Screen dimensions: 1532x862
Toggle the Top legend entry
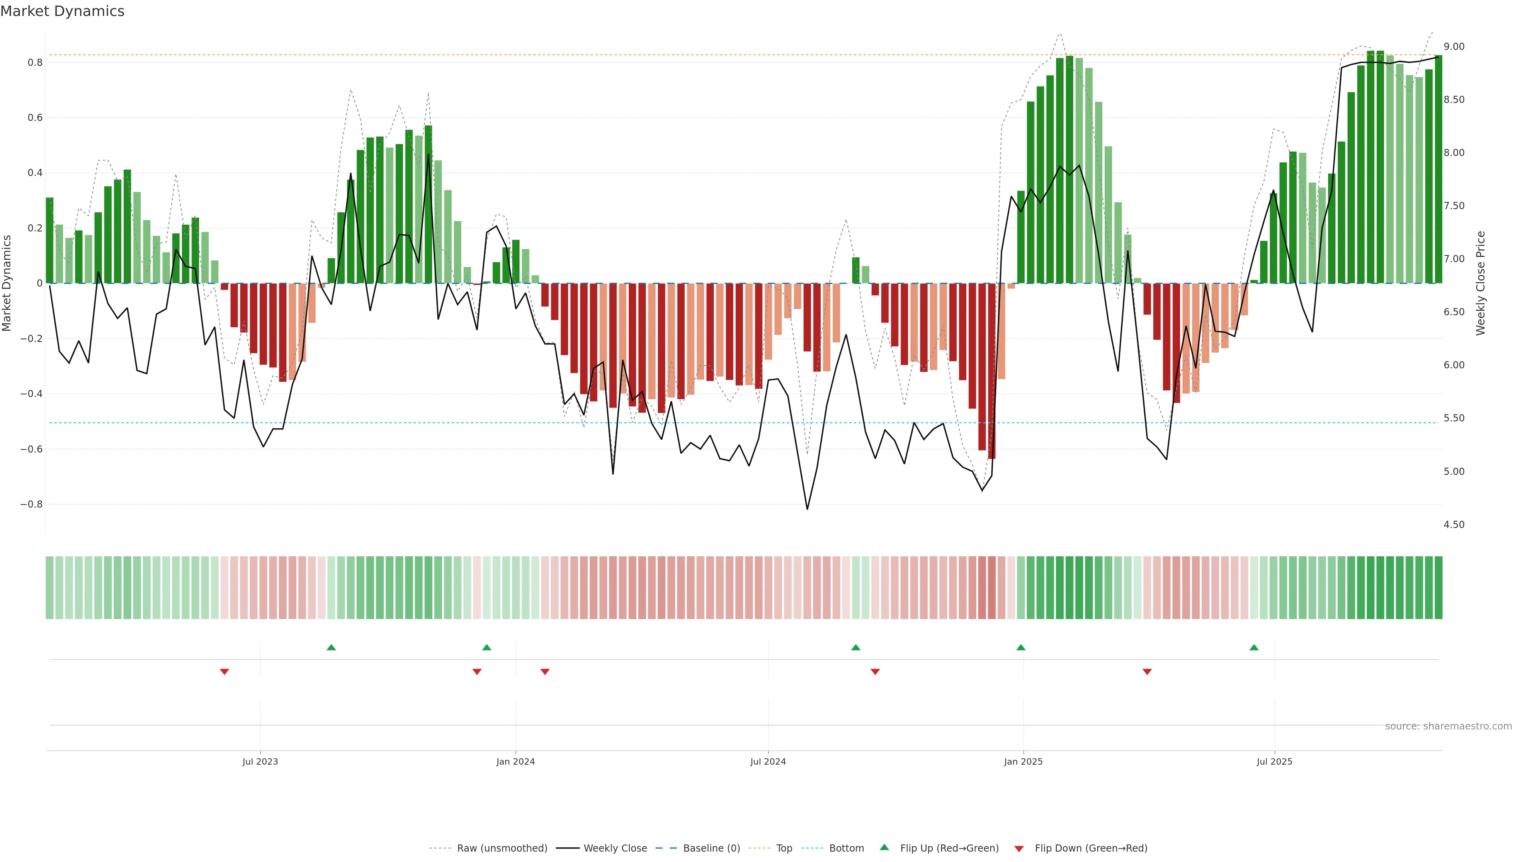coord(784,848)
